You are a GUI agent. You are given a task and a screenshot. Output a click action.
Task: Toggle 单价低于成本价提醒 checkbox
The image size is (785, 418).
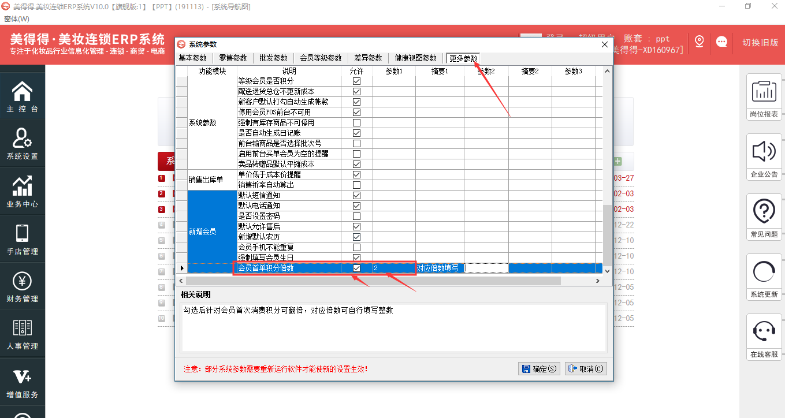point(356,174)
